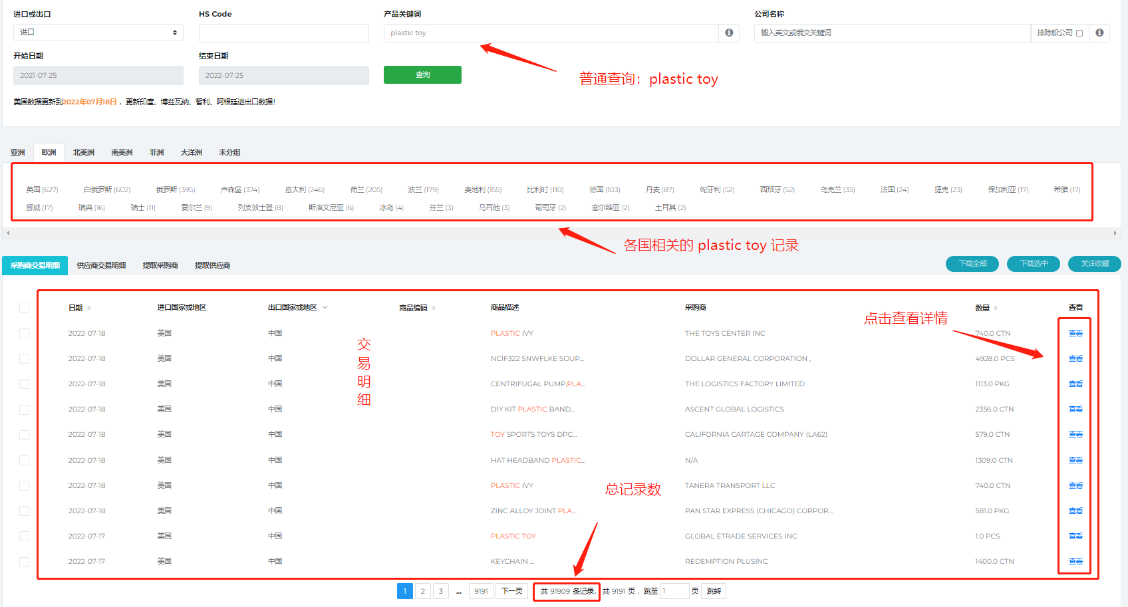Expand 出口国家或地区 column filter
Viewport: 1128px width, 607px height.
[x=325, y=307]
